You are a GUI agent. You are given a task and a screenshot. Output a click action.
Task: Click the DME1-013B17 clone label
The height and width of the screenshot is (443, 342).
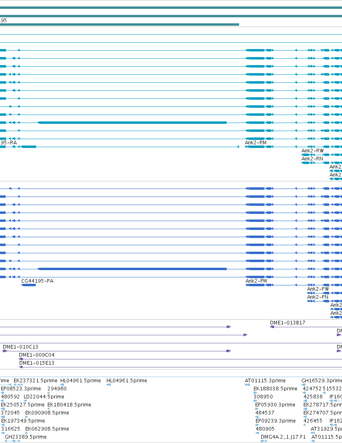(287, 323)
